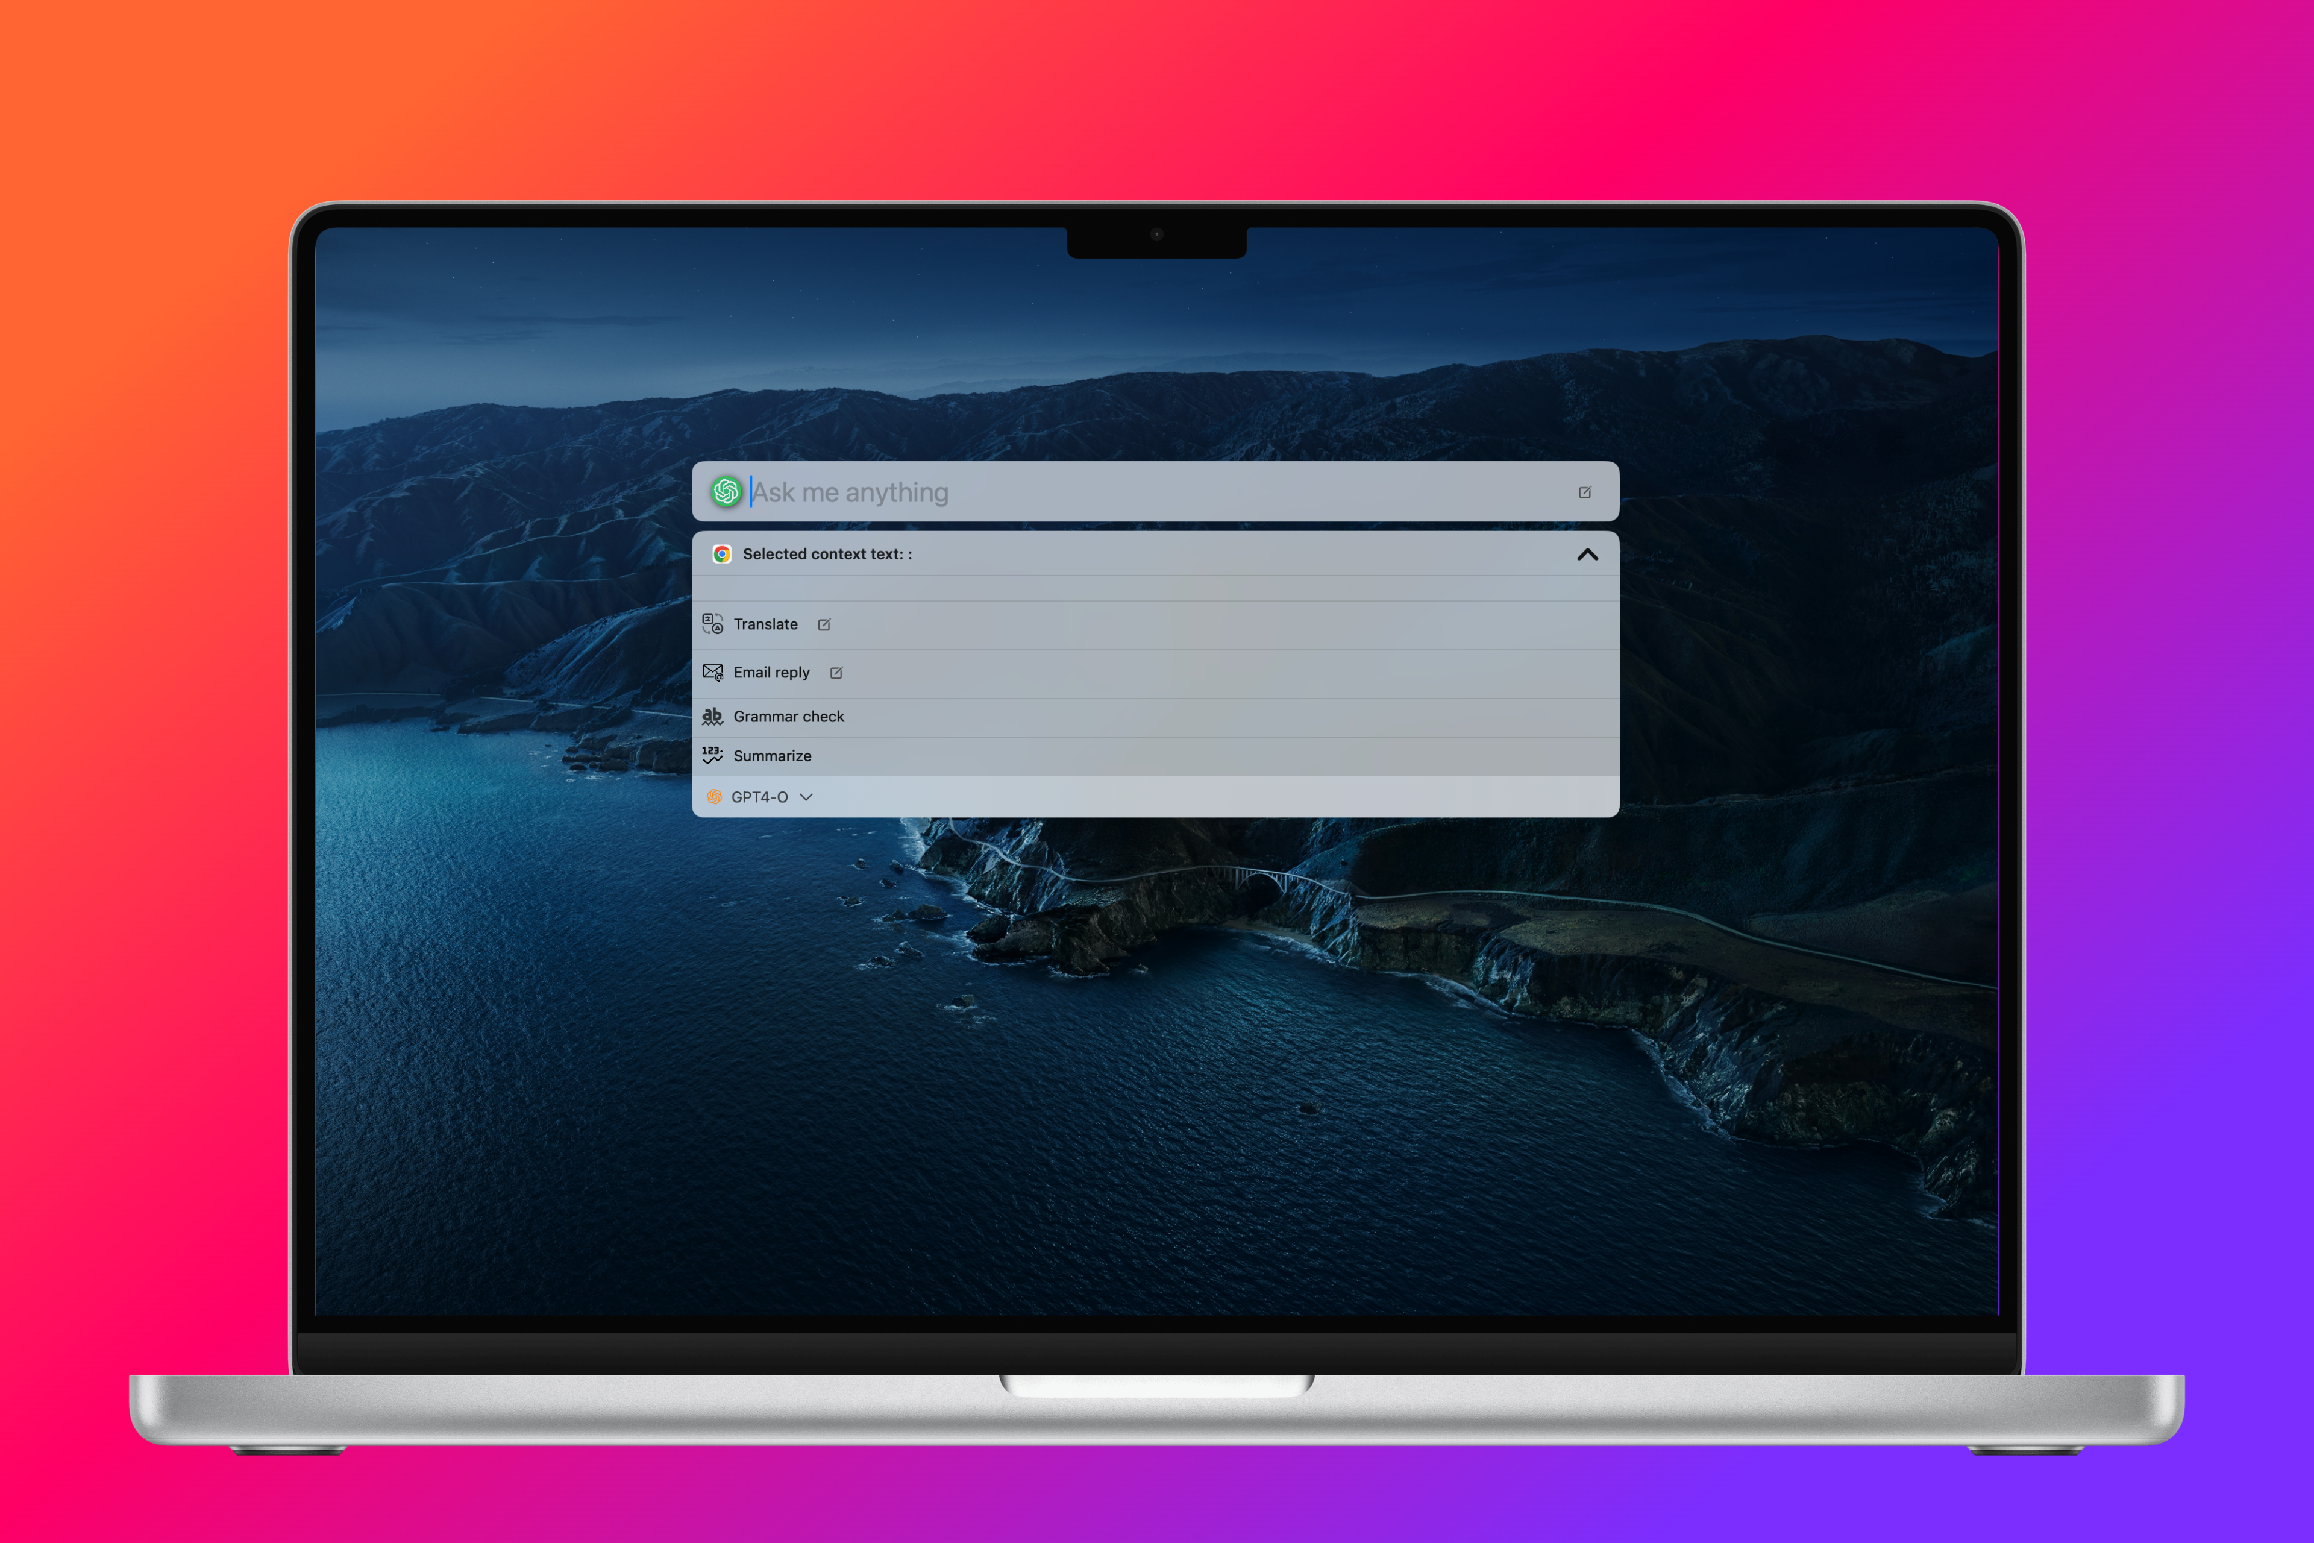This screenshot has width=2314, height=1543.
Task: Click the Grammar check 'ab' icon
Action: tap(712, 717)
